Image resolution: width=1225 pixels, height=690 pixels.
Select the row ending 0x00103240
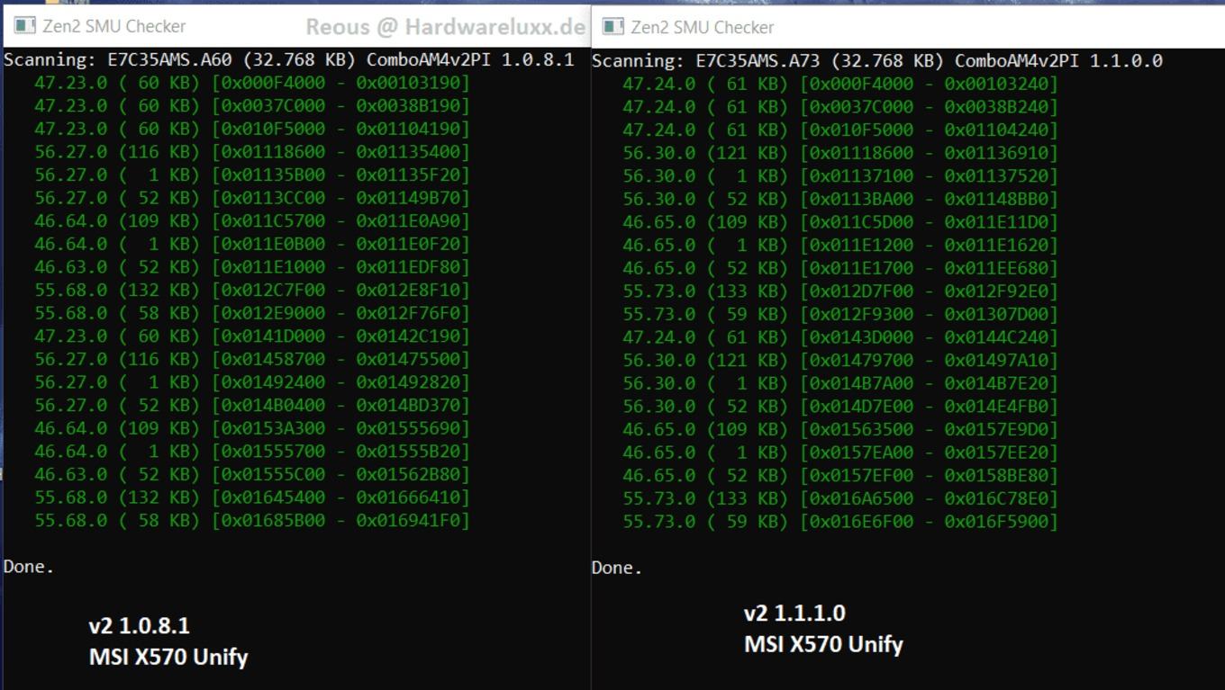tap(840, 84)
